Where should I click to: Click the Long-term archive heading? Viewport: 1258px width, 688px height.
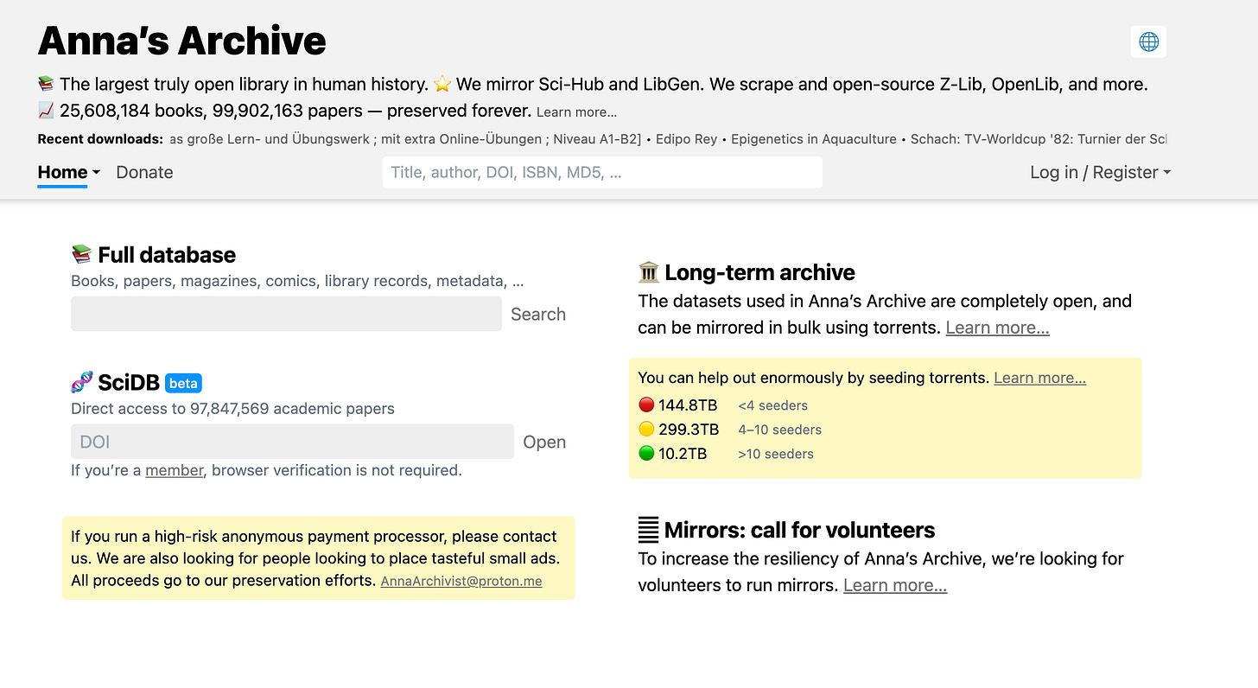tap(759, 272)
